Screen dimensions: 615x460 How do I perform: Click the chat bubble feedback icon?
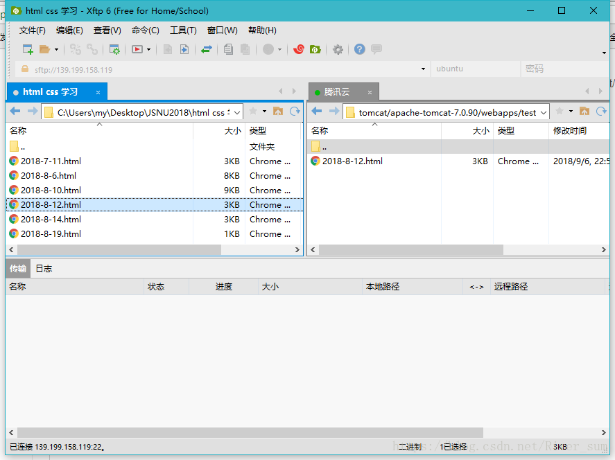376,49
